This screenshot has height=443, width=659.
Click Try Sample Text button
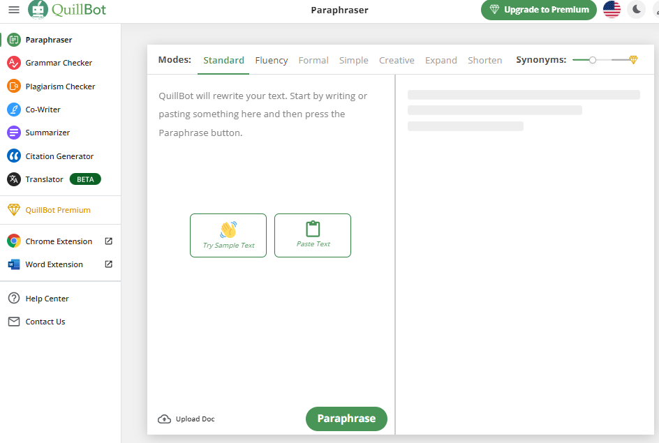(228, 236)
